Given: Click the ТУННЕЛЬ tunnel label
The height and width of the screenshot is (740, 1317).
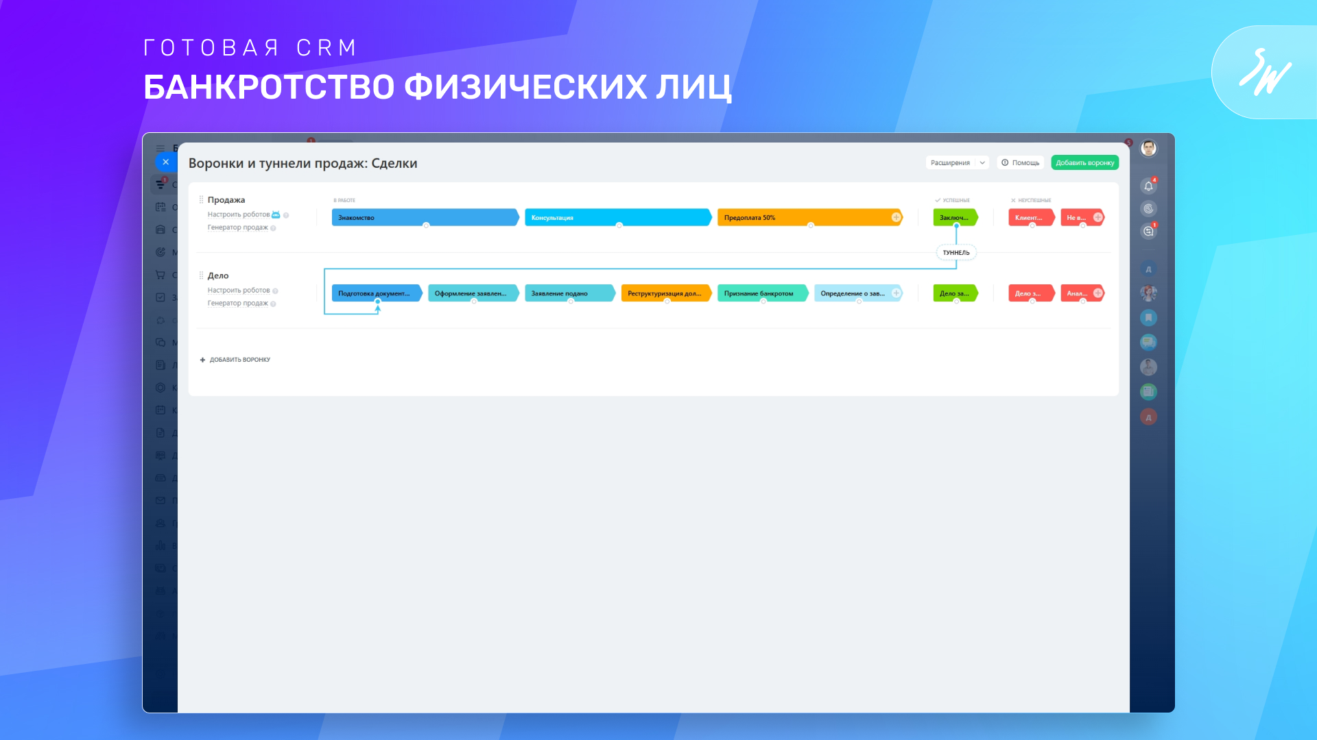Looking at the screenshot, I should click(x=956, y=253).
